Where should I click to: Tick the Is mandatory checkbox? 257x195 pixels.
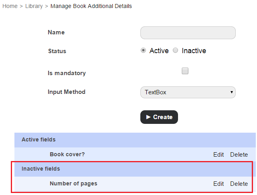click(x=185, y=71)
